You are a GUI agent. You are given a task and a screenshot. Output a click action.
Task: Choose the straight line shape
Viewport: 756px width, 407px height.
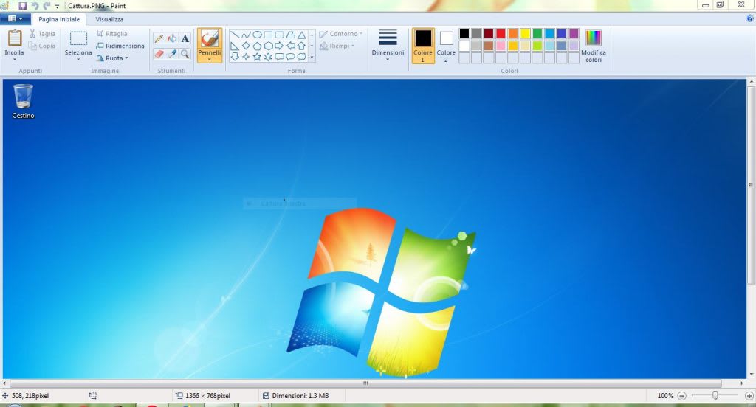click(x=235, y=35)
